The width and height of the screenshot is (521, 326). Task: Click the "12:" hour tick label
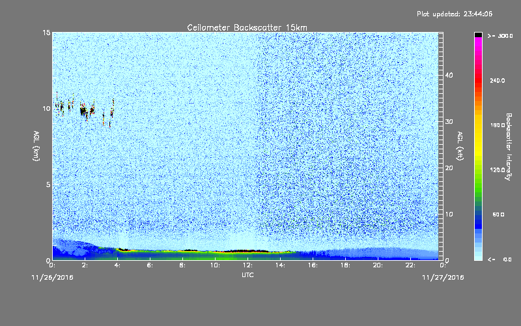click(x=247, y=265)
